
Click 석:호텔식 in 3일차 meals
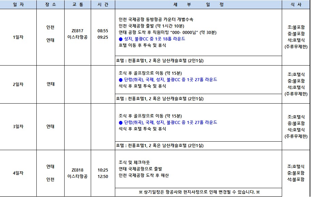click(296, 130)
